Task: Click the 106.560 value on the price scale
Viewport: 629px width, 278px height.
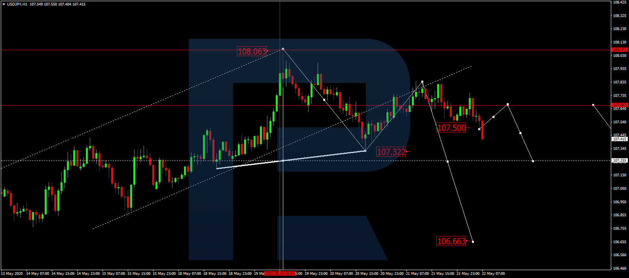Action: tap(620, 255)
